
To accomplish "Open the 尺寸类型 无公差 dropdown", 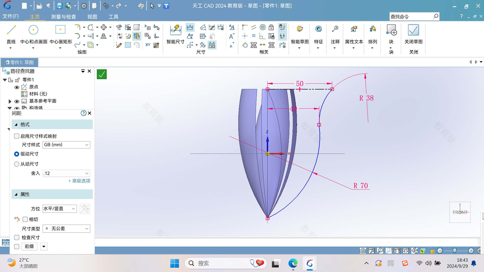I will click(x=66, y=229).
